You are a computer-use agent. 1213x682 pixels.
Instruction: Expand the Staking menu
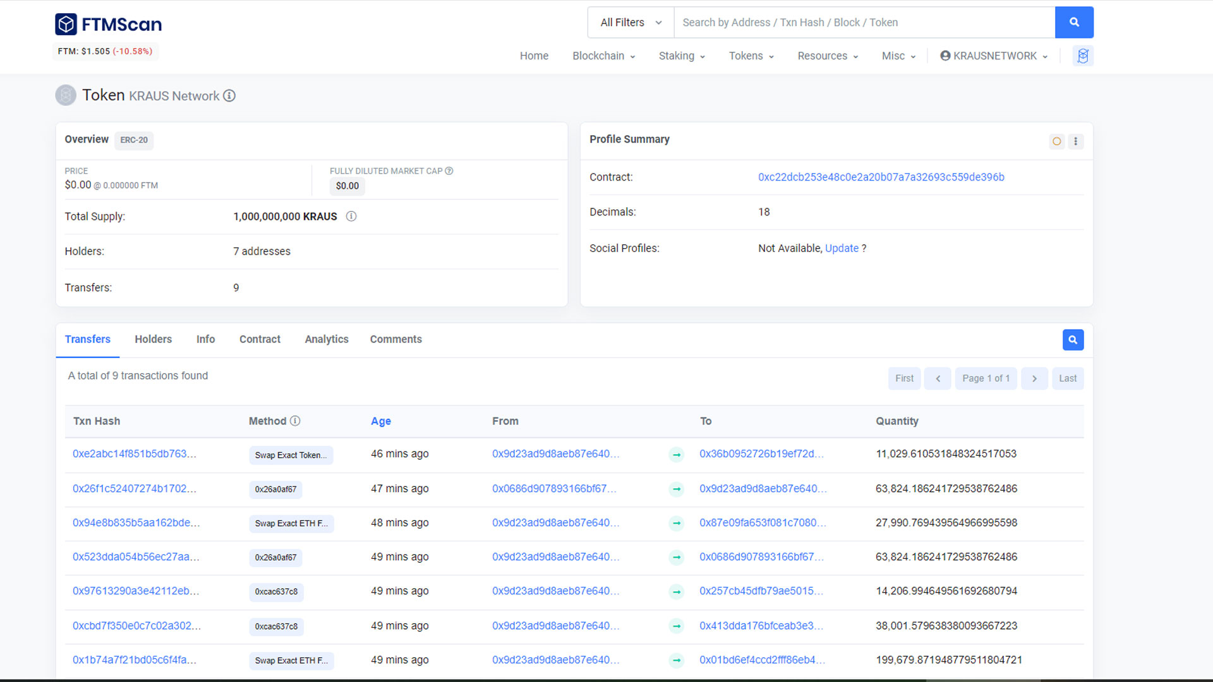(x=682, y=56)
